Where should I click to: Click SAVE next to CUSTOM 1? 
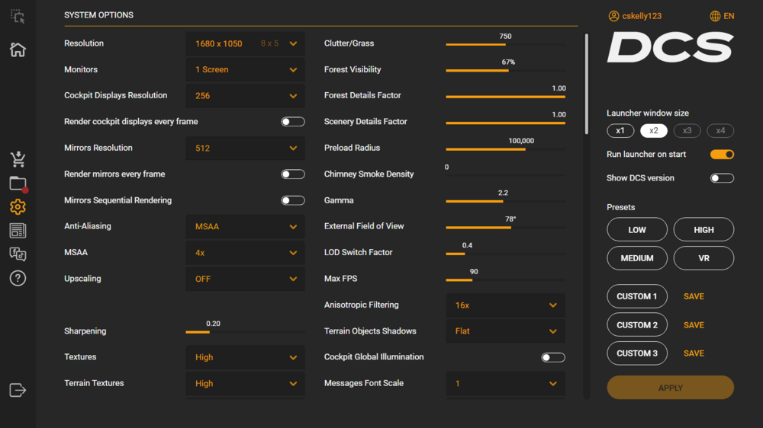coord(694,296)
